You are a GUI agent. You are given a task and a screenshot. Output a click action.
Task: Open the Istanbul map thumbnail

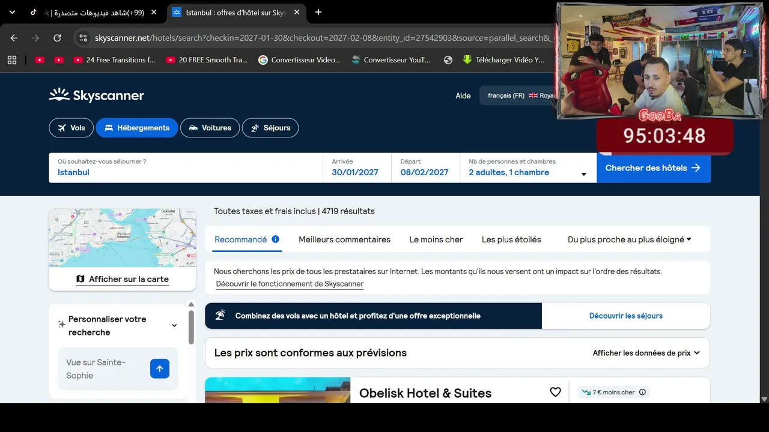click(x=123, y=238)
